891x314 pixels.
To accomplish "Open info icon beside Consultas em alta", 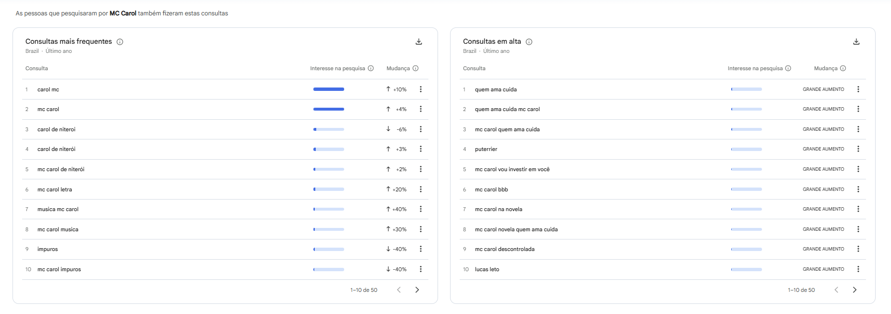I will point(529,42).
